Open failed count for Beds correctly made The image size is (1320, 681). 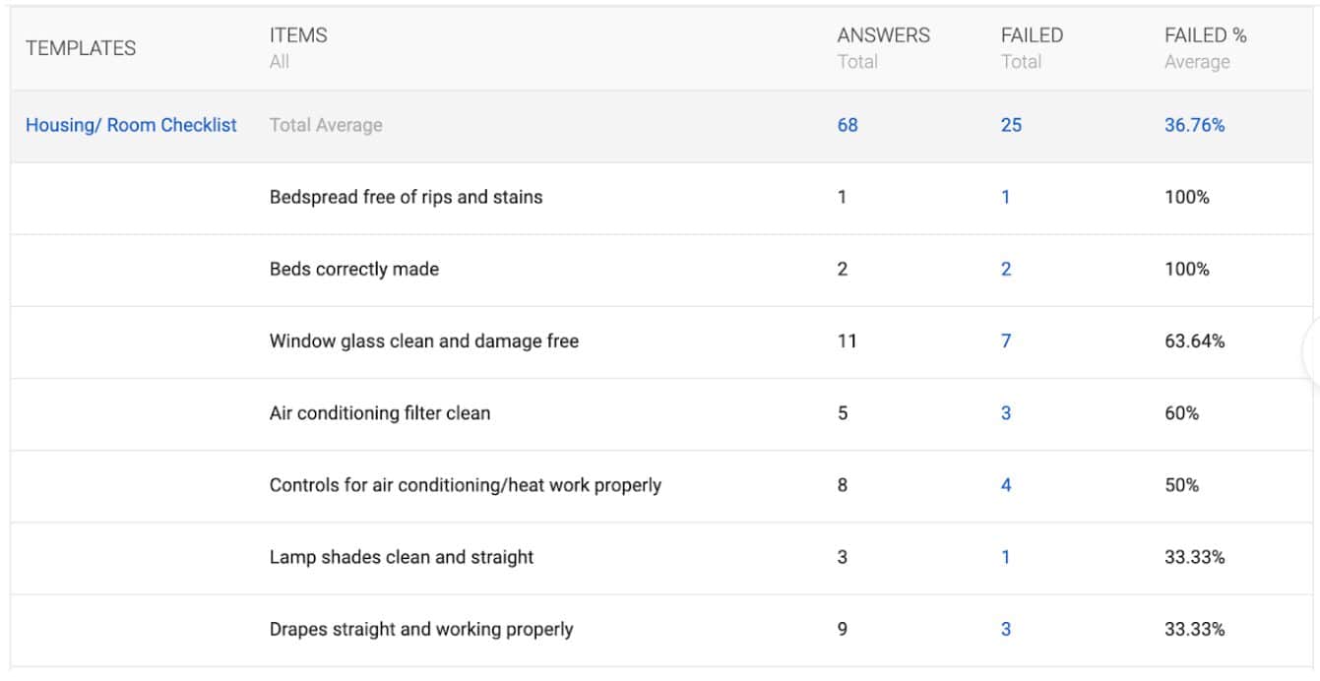coord(1006,269)
